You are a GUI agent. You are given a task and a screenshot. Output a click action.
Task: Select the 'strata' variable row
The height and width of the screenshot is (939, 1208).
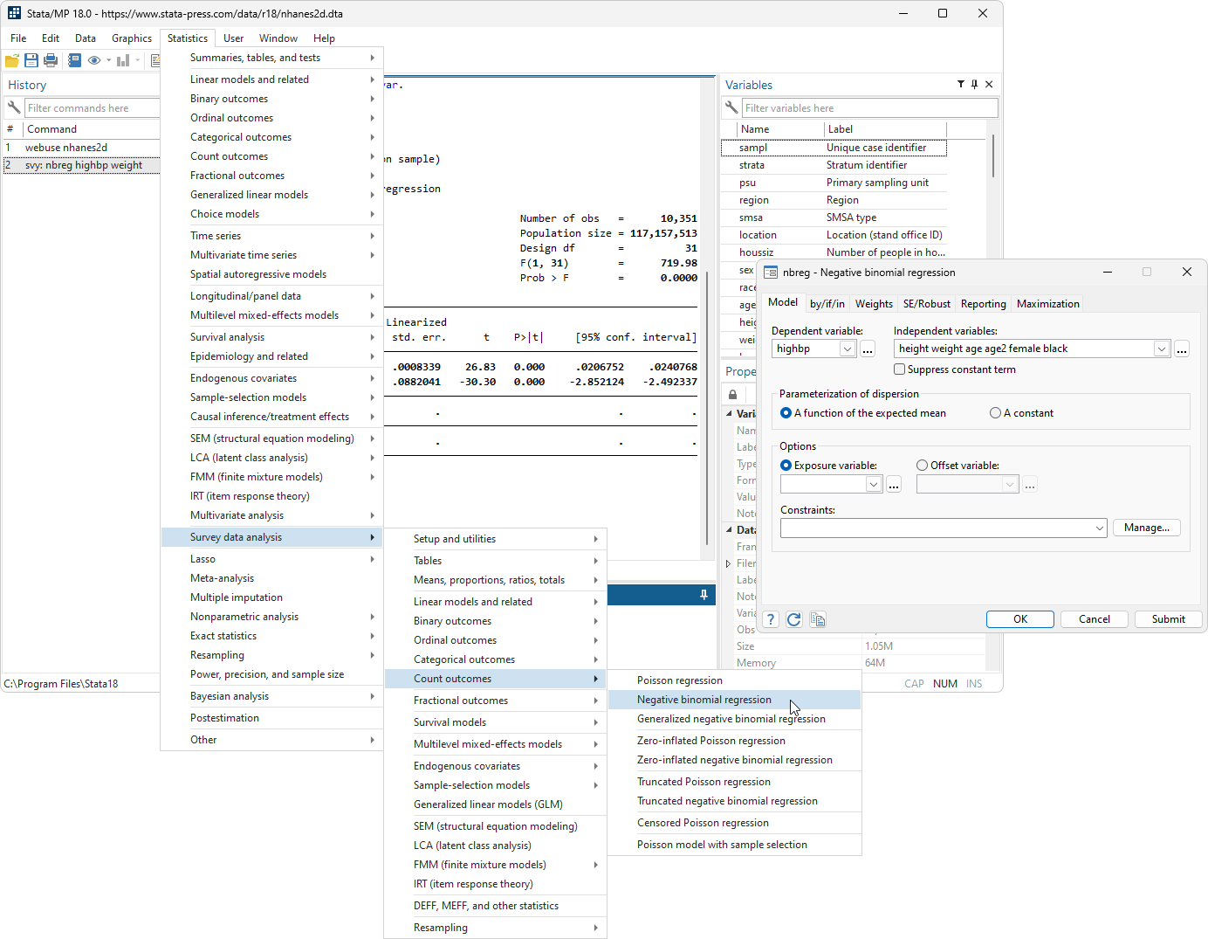point(834,165)
